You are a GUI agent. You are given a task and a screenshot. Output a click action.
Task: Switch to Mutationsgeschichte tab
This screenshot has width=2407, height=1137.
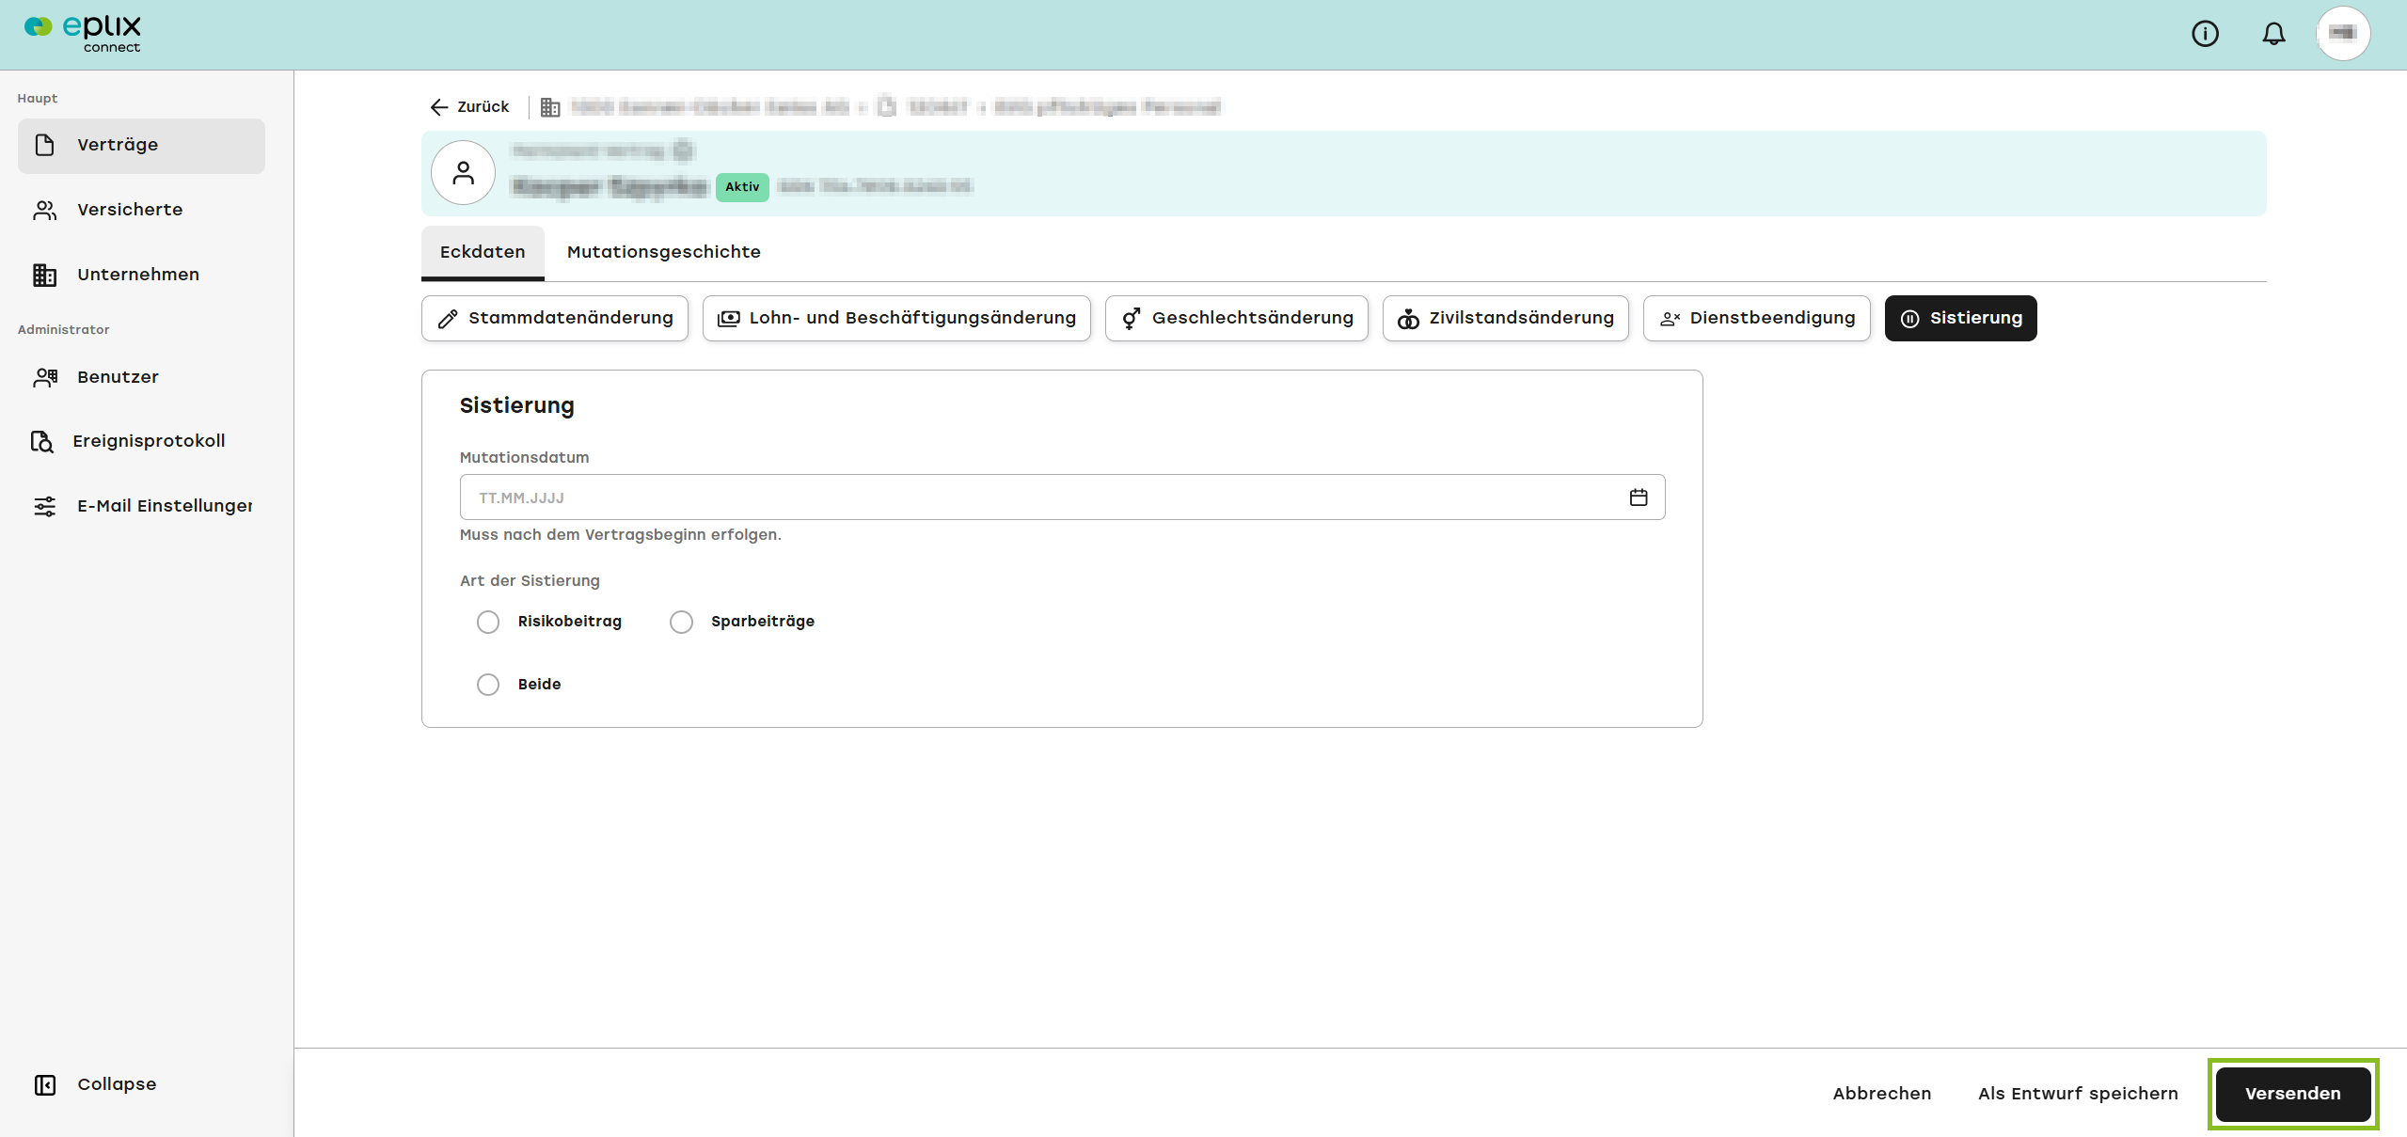[x=663, y=252]
